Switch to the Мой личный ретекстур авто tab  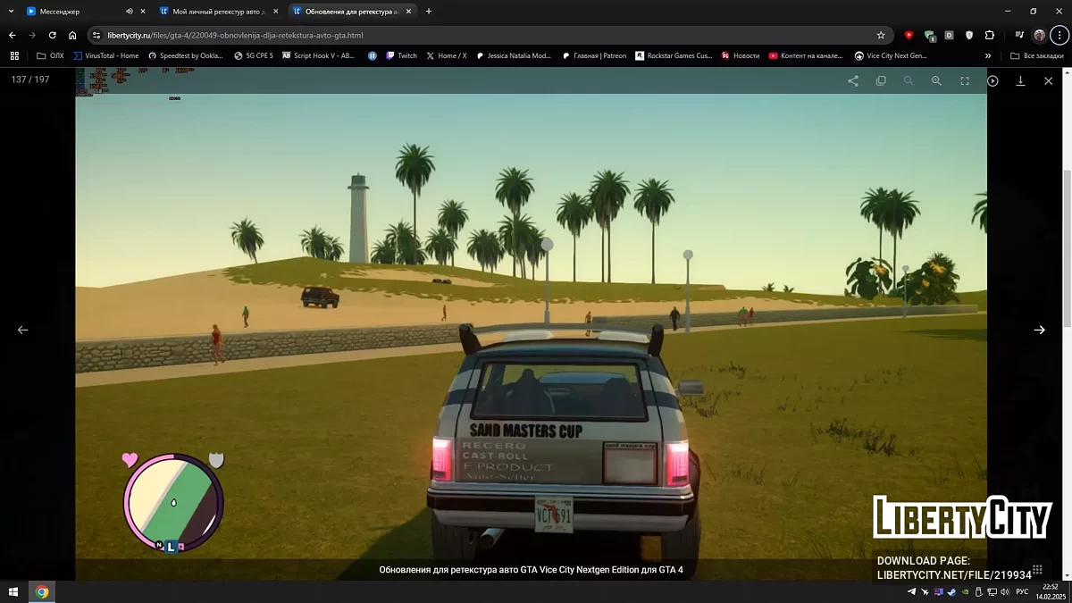coord(217,12)
